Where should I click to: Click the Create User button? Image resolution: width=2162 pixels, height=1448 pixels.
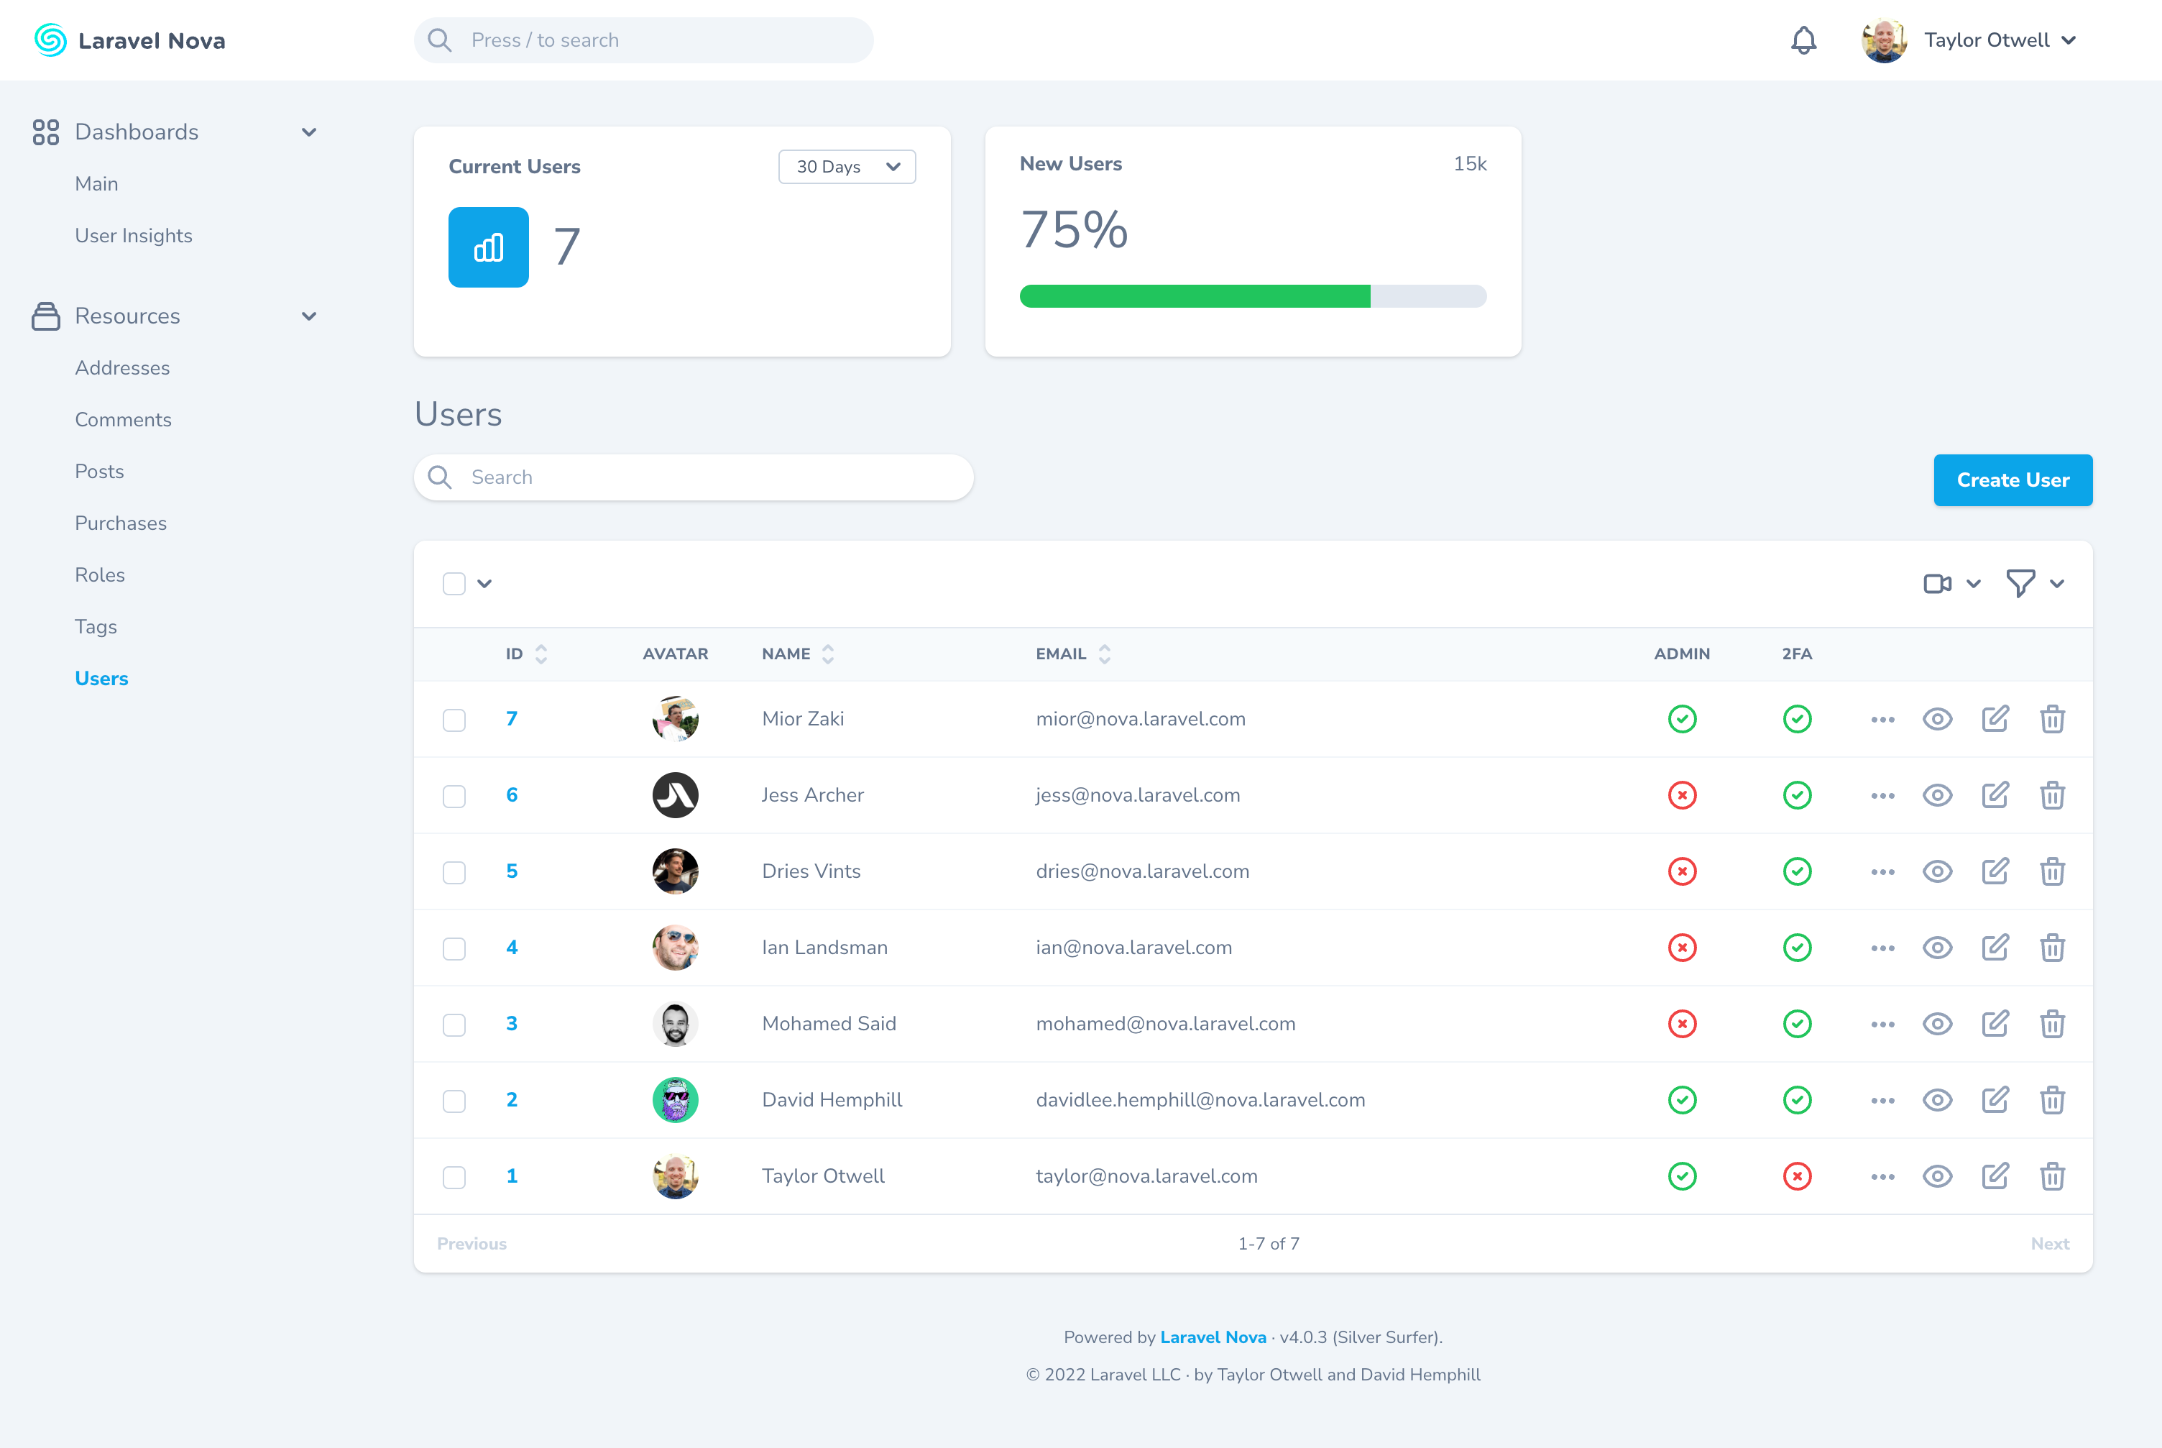(x=2013, y=480)
